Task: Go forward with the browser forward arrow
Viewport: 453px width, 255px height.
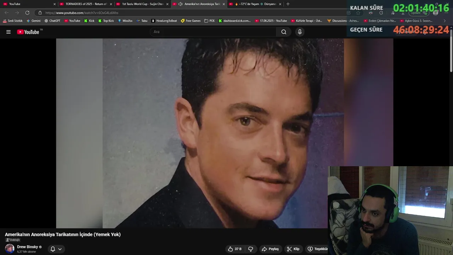Action: 17,13
